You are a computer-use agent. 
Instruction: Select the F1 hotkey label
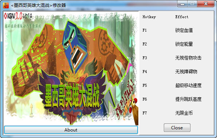pos(145,30)
